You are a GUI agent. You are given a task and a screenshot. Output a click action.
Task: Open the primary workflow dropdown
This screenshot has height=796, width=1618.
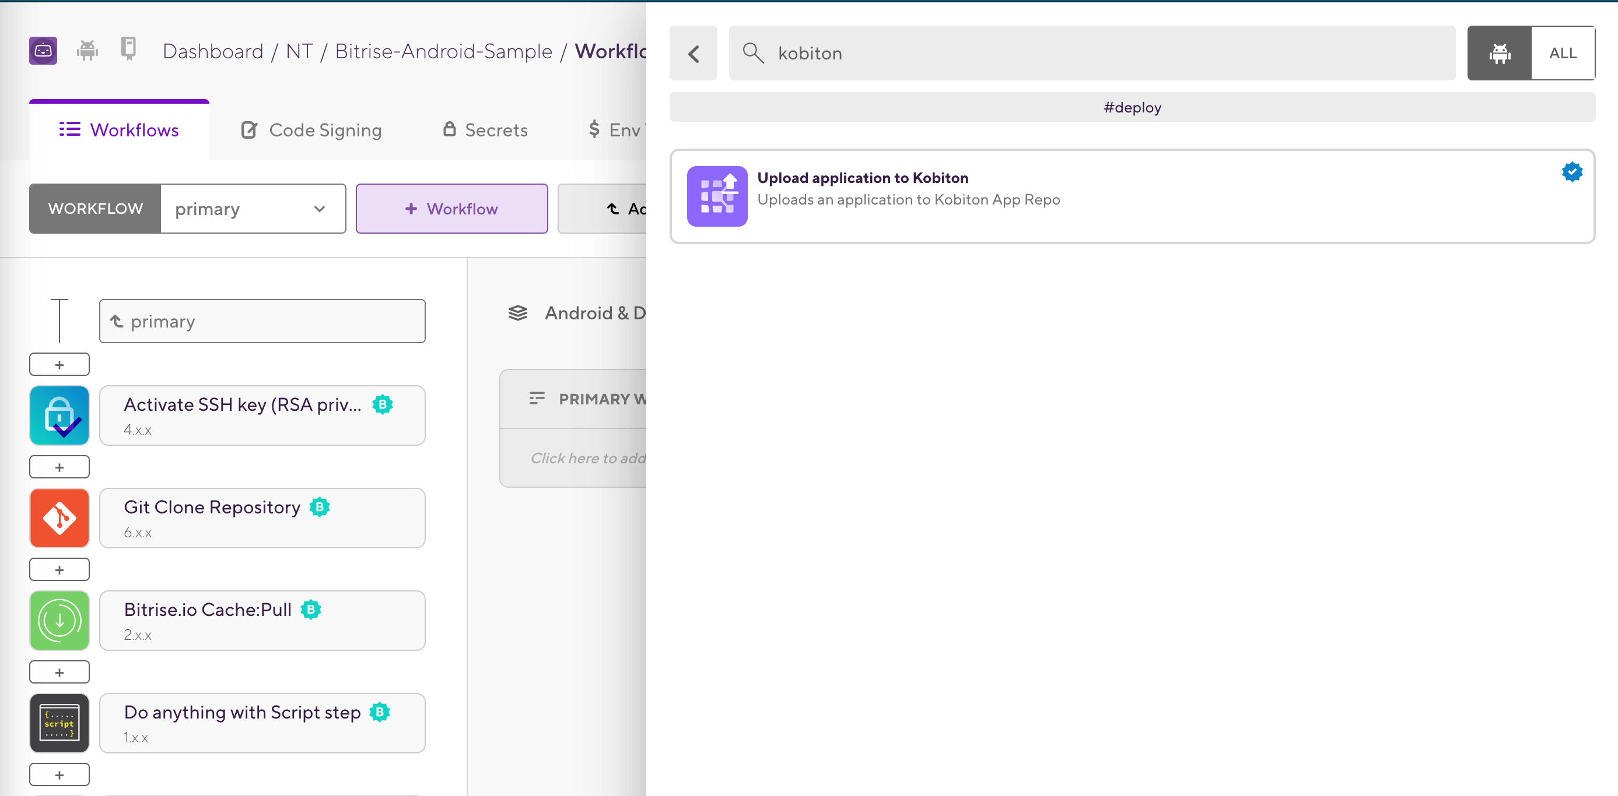[x=253, y=209]
